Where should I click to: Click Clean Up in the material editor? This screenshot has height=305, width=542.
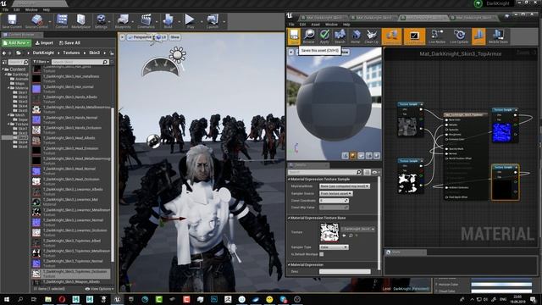pyautogui.click(x=372, y=36)
